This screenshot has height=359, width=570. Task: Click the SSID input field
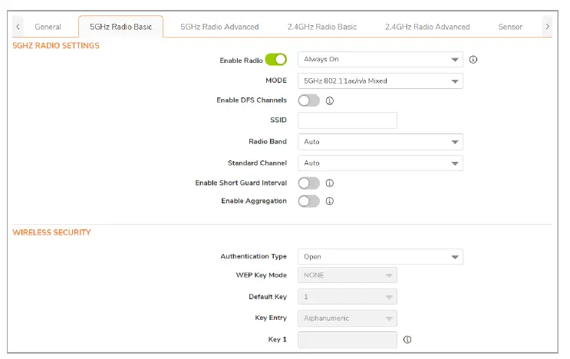coord(347,120)
